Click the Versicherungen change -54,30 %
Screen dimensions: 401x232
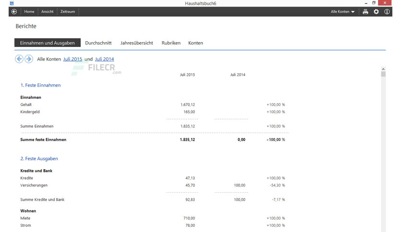coord(277,185)
